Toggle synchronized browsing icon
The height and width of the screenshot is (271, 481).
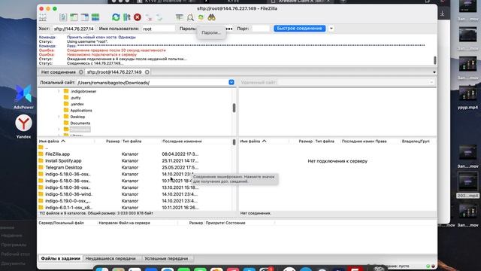tap(201, 17)
